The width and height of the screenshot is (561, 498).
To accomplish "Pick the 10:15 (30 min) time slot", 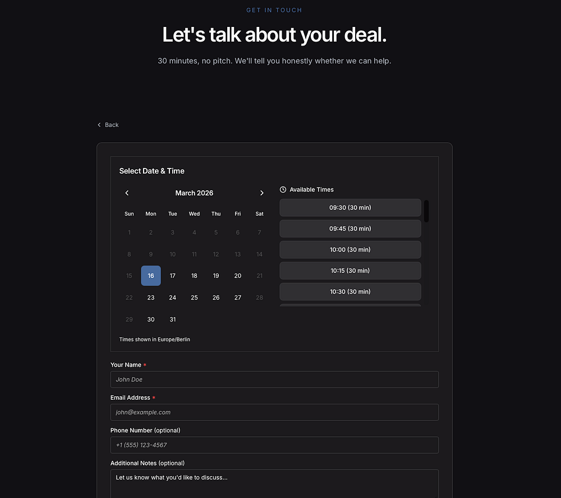I will tap(350, 271).
